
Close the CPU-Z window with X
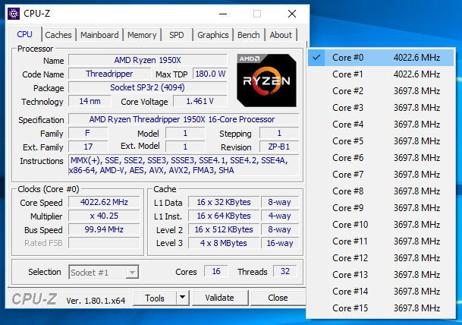coord(292,14)
